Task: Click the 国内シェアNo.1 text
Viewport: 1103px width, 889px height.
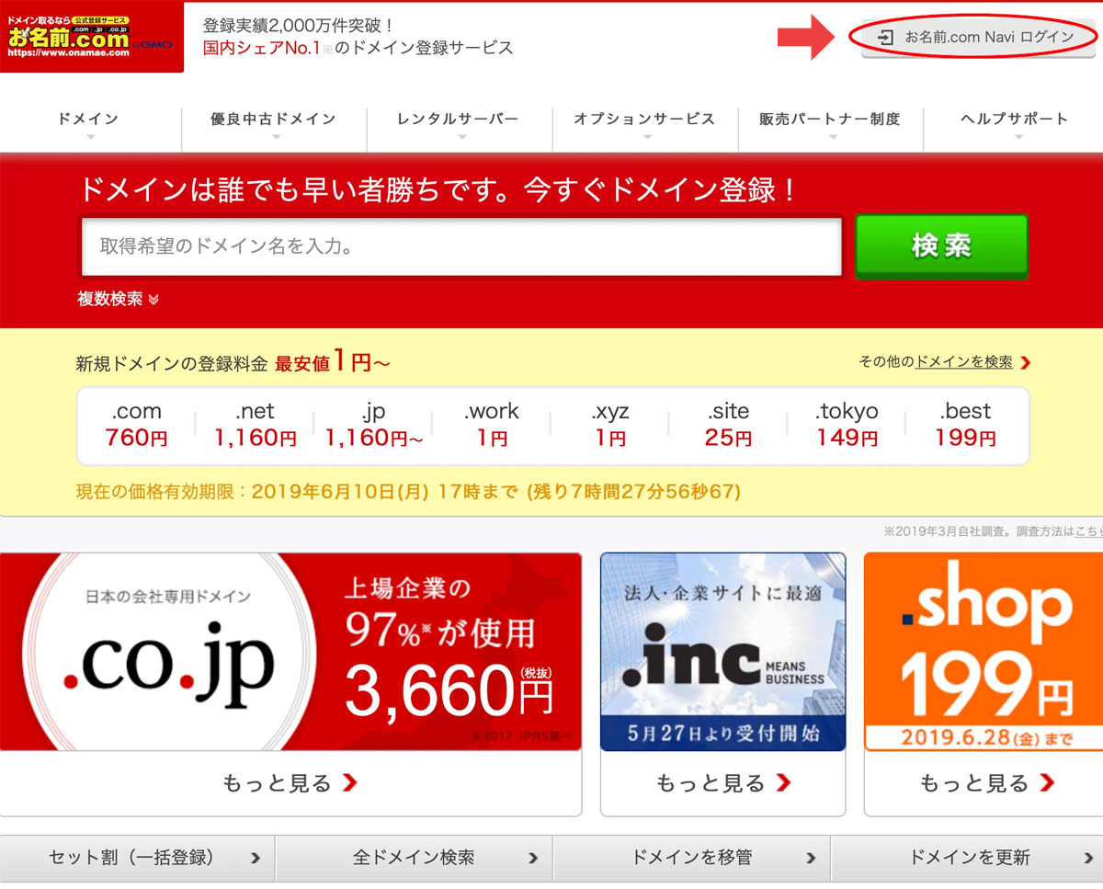Action: pos(261,48)
